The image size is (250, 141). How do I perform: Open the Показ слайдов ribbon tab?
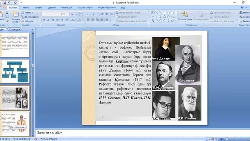pyautogui.click(x=85, y=7)
